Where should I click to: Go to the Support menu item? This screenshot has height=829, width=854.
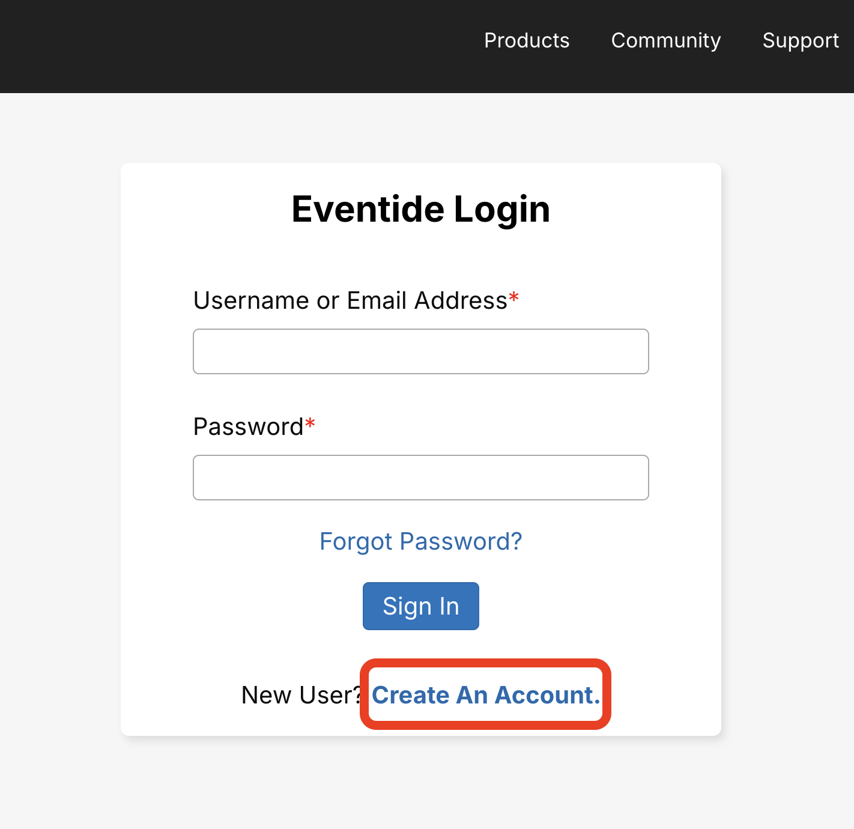(800, 40)
